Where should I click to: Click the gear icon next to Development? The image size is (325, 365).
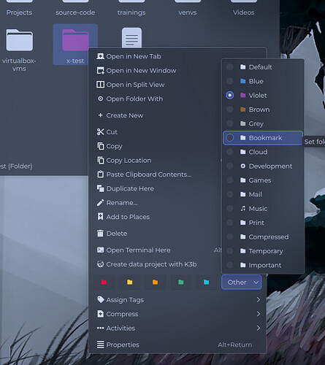[x=242, y=166]
